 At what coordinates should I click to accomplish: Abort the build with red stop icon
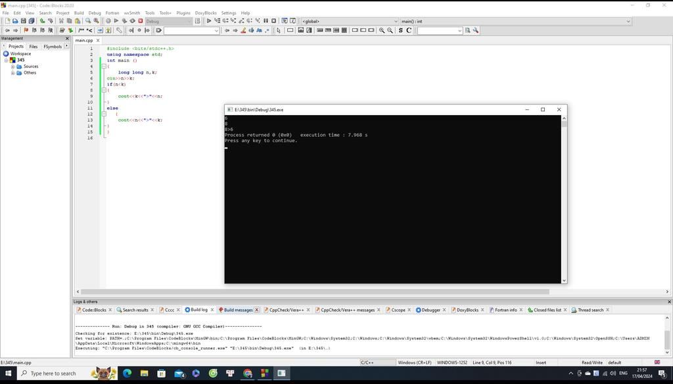(x=141, y=20)
